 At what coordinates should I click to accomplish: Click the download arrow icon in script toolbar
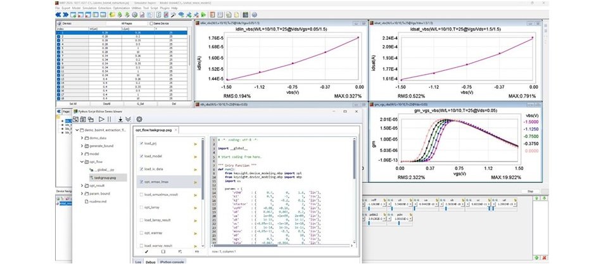120,119
